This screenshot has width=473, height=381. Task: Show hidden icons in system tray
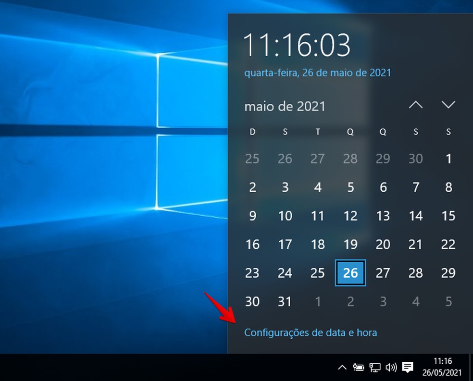pyautogui.click(x=342, y=368)
